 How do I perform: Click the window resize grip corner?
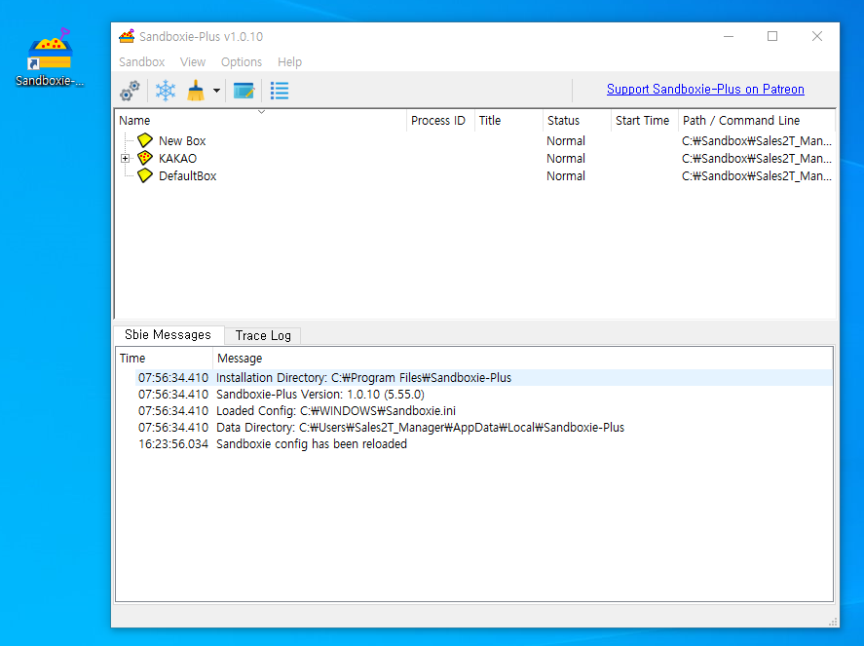[x=833, y=622]
